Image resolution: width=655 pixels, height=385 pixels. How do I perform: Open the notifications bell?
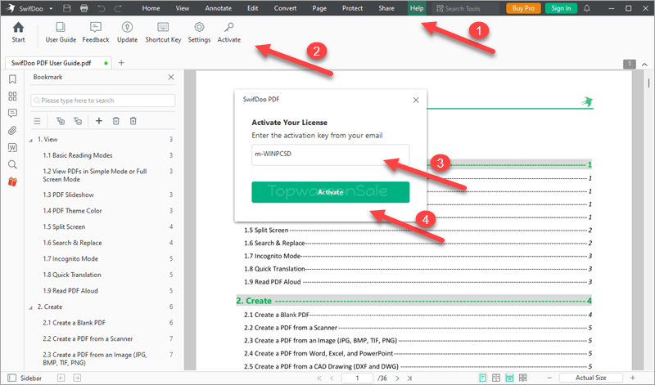pos(587,8)
